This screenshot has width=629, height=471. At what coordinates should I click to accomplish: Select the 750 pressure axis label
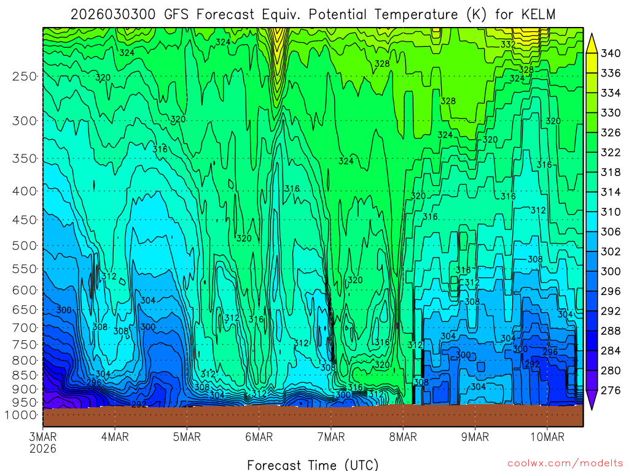click(25, 345)
